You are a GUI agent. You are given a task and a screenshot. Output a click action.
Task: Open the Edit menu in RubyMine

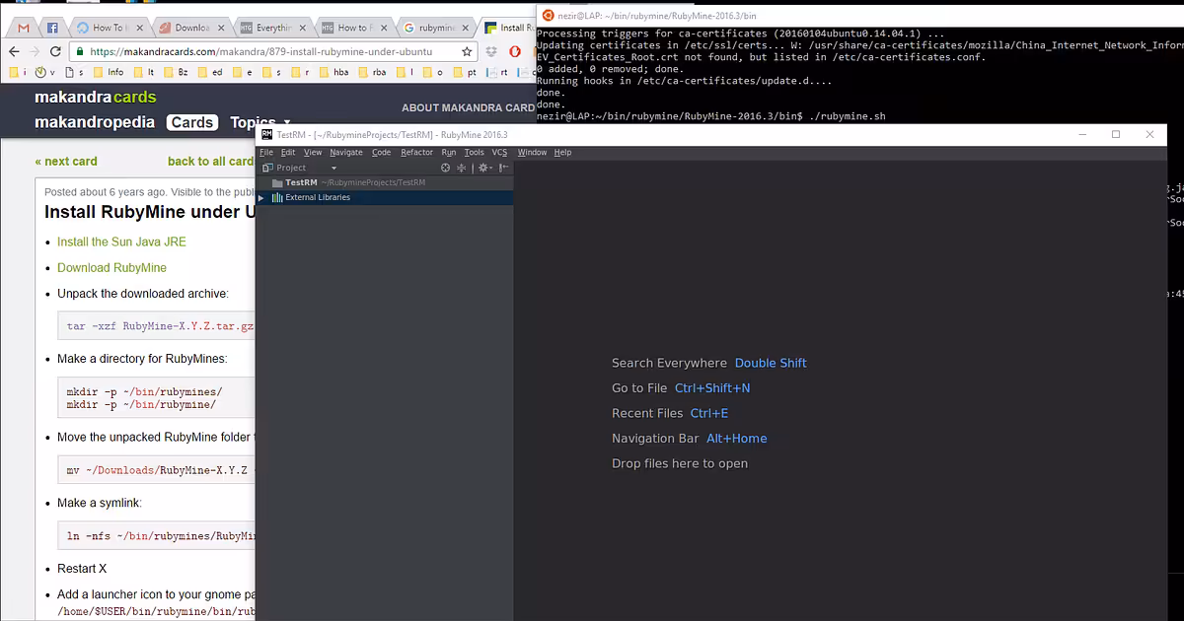point(288,153)
